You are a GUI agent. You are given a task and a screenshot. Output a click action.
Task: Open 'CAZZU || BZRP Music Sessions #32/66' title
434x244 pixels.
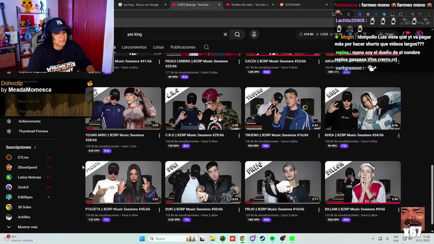(275, 61)
